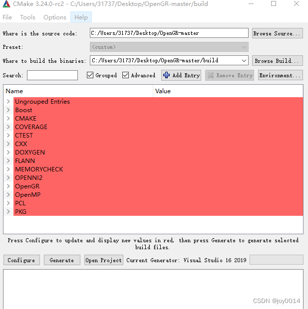Select the CMAKE row text
This screenshot has height=309, width=308.
[x=25, y=119]
